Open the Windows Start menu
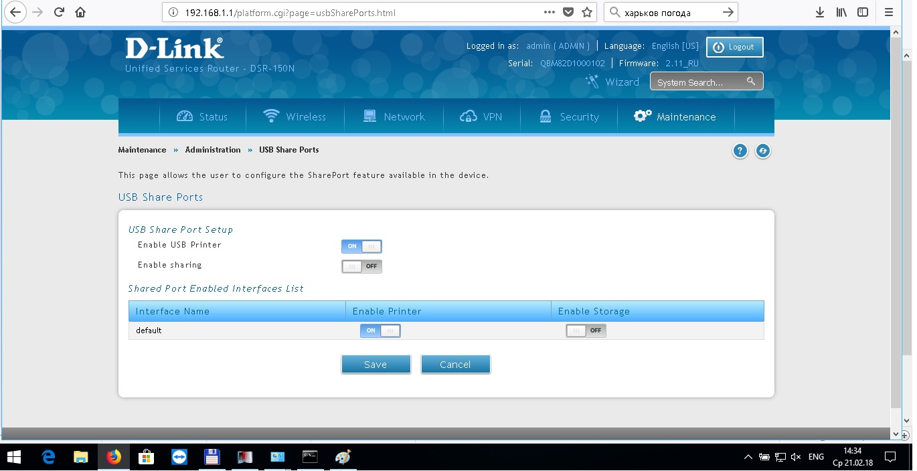 click(x=13, y=458)
